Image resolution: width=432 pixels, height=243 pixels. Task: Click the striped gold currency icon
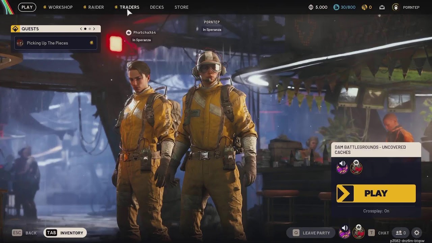364,7
